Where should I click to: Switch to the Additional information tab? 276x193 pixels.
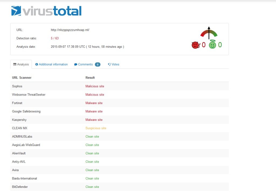click(x=51, y=64)
